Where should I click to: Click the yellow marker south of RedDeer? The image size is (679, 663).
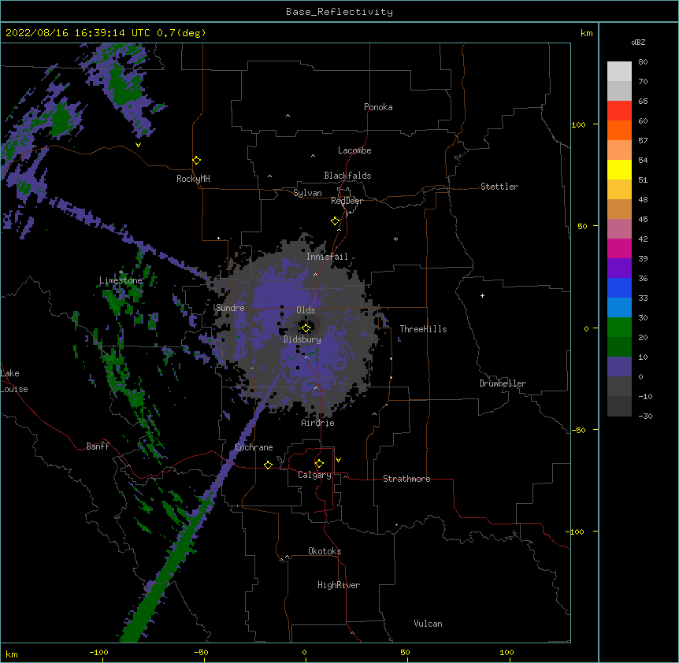(x=335, y=221)
